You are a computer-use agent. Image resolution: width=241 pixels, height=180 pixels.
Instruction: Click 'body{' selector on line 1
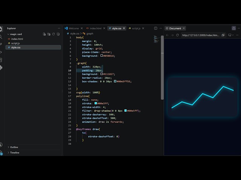tap(80, 37)
